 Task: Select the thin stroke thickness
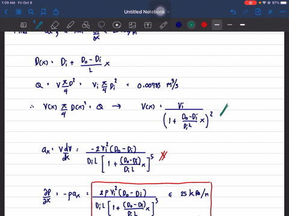(x=230, y=25)
